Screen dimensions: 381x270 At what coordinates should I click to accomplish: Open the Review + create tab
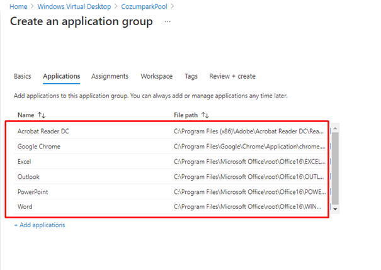(232, 76)
